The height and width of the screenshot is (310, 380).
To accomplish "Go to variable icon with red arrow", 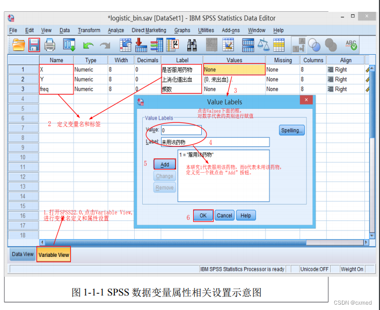I will (141, 45).
